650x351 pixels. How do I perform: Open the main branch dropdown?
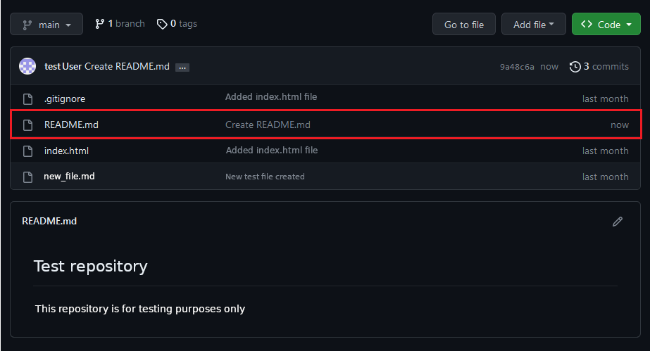46,25
